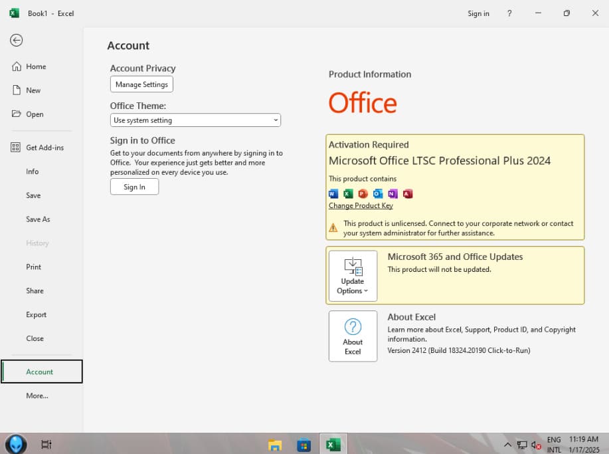Click the OneNote product icon
This screenshot has width=609, height=454.
point(392,193)
